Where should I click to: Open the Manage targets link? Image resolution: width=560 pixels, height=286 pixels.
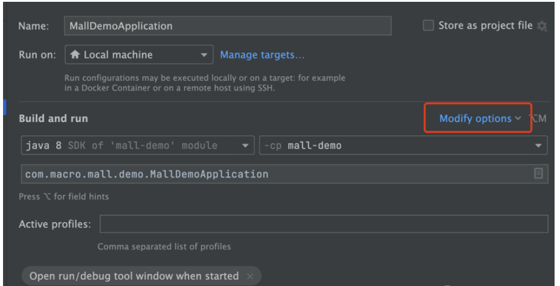click(262, 55)
